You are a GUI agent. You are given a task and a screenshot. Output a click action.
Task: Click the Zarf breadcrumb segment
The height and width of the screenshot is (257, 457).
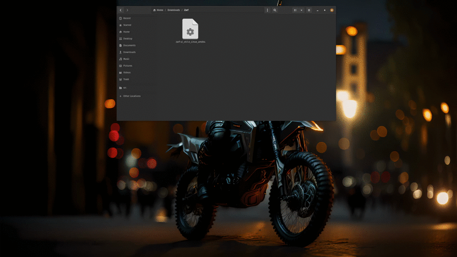tap(186, 10)
